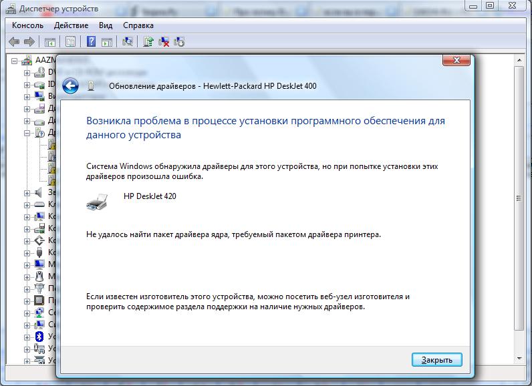Click the vertical scrollbar thumb in device tree
532x386 pixels.
pyautogui.click(x=519, y=198)
